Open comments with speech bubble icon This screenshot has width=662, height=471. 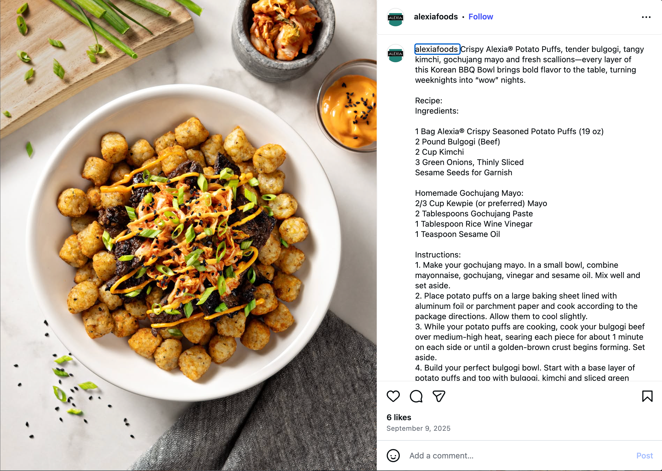tap(416, 396)
